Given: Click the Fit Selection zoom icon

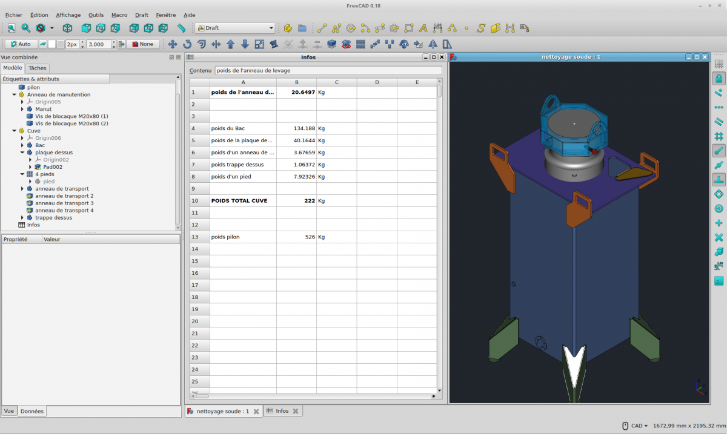Looking at the screenshot, I should [26, 28].
